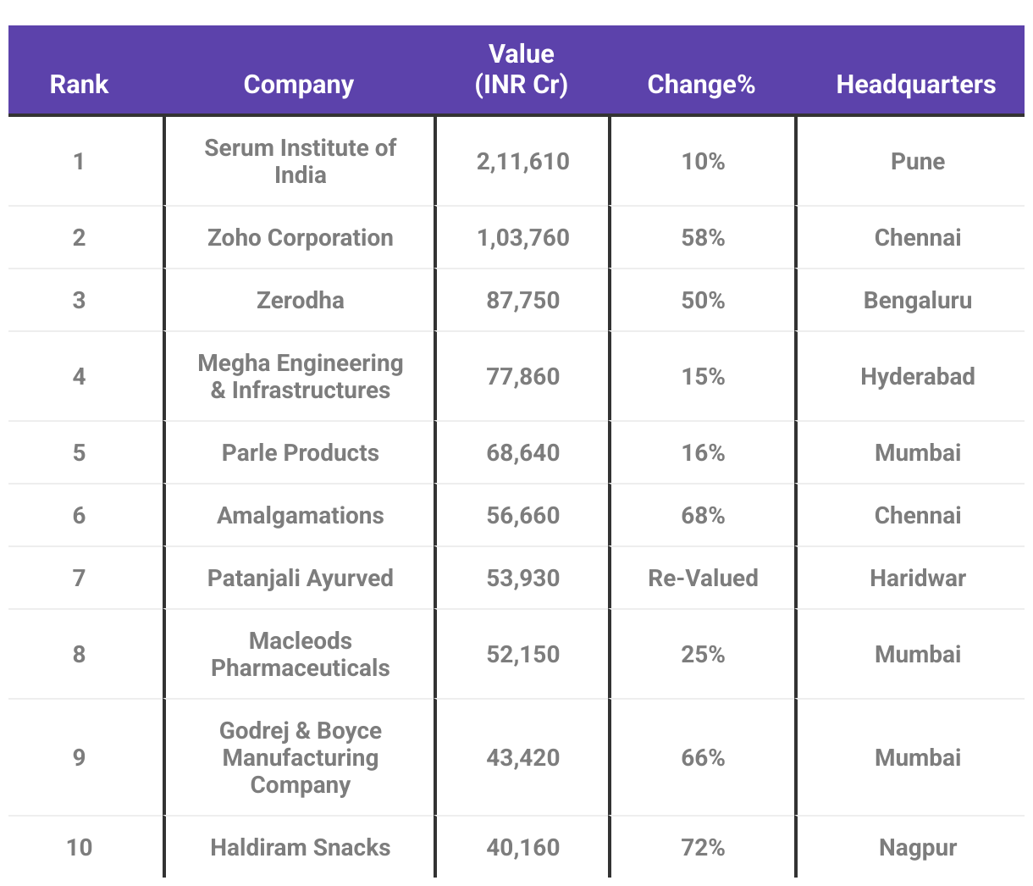Click Godrej & Boyce Manufacturing Company
This screenshot has height=886, width=1033.
pos(300,757)
